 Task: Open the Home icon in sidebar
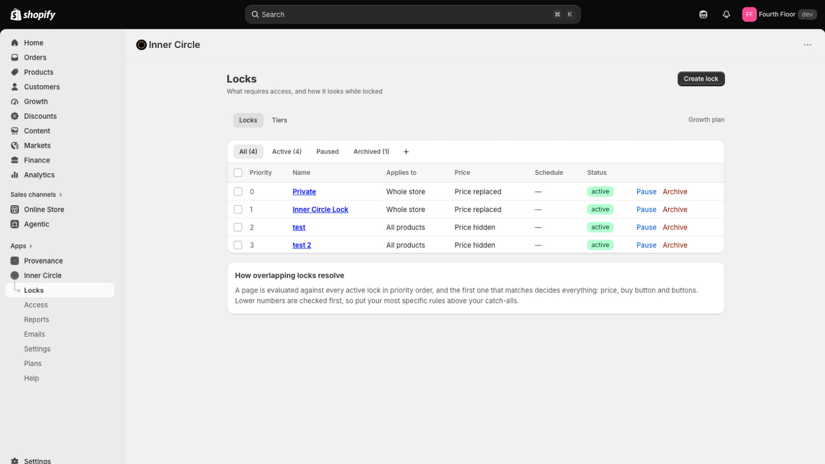15,43
